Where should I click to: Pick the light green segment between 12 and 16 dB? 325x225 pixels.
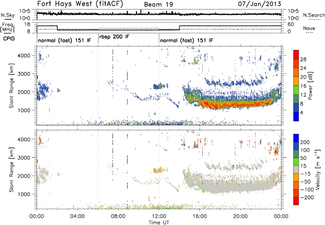pos(296,90)
